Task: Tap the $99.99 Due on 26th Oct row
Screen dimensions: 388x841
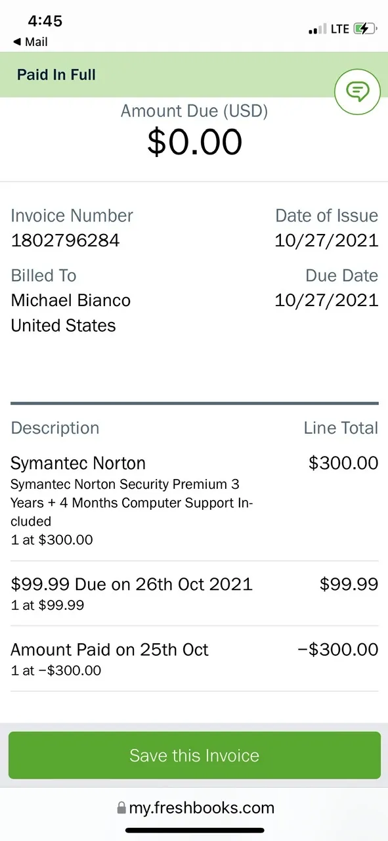Action: pos(194,593)
